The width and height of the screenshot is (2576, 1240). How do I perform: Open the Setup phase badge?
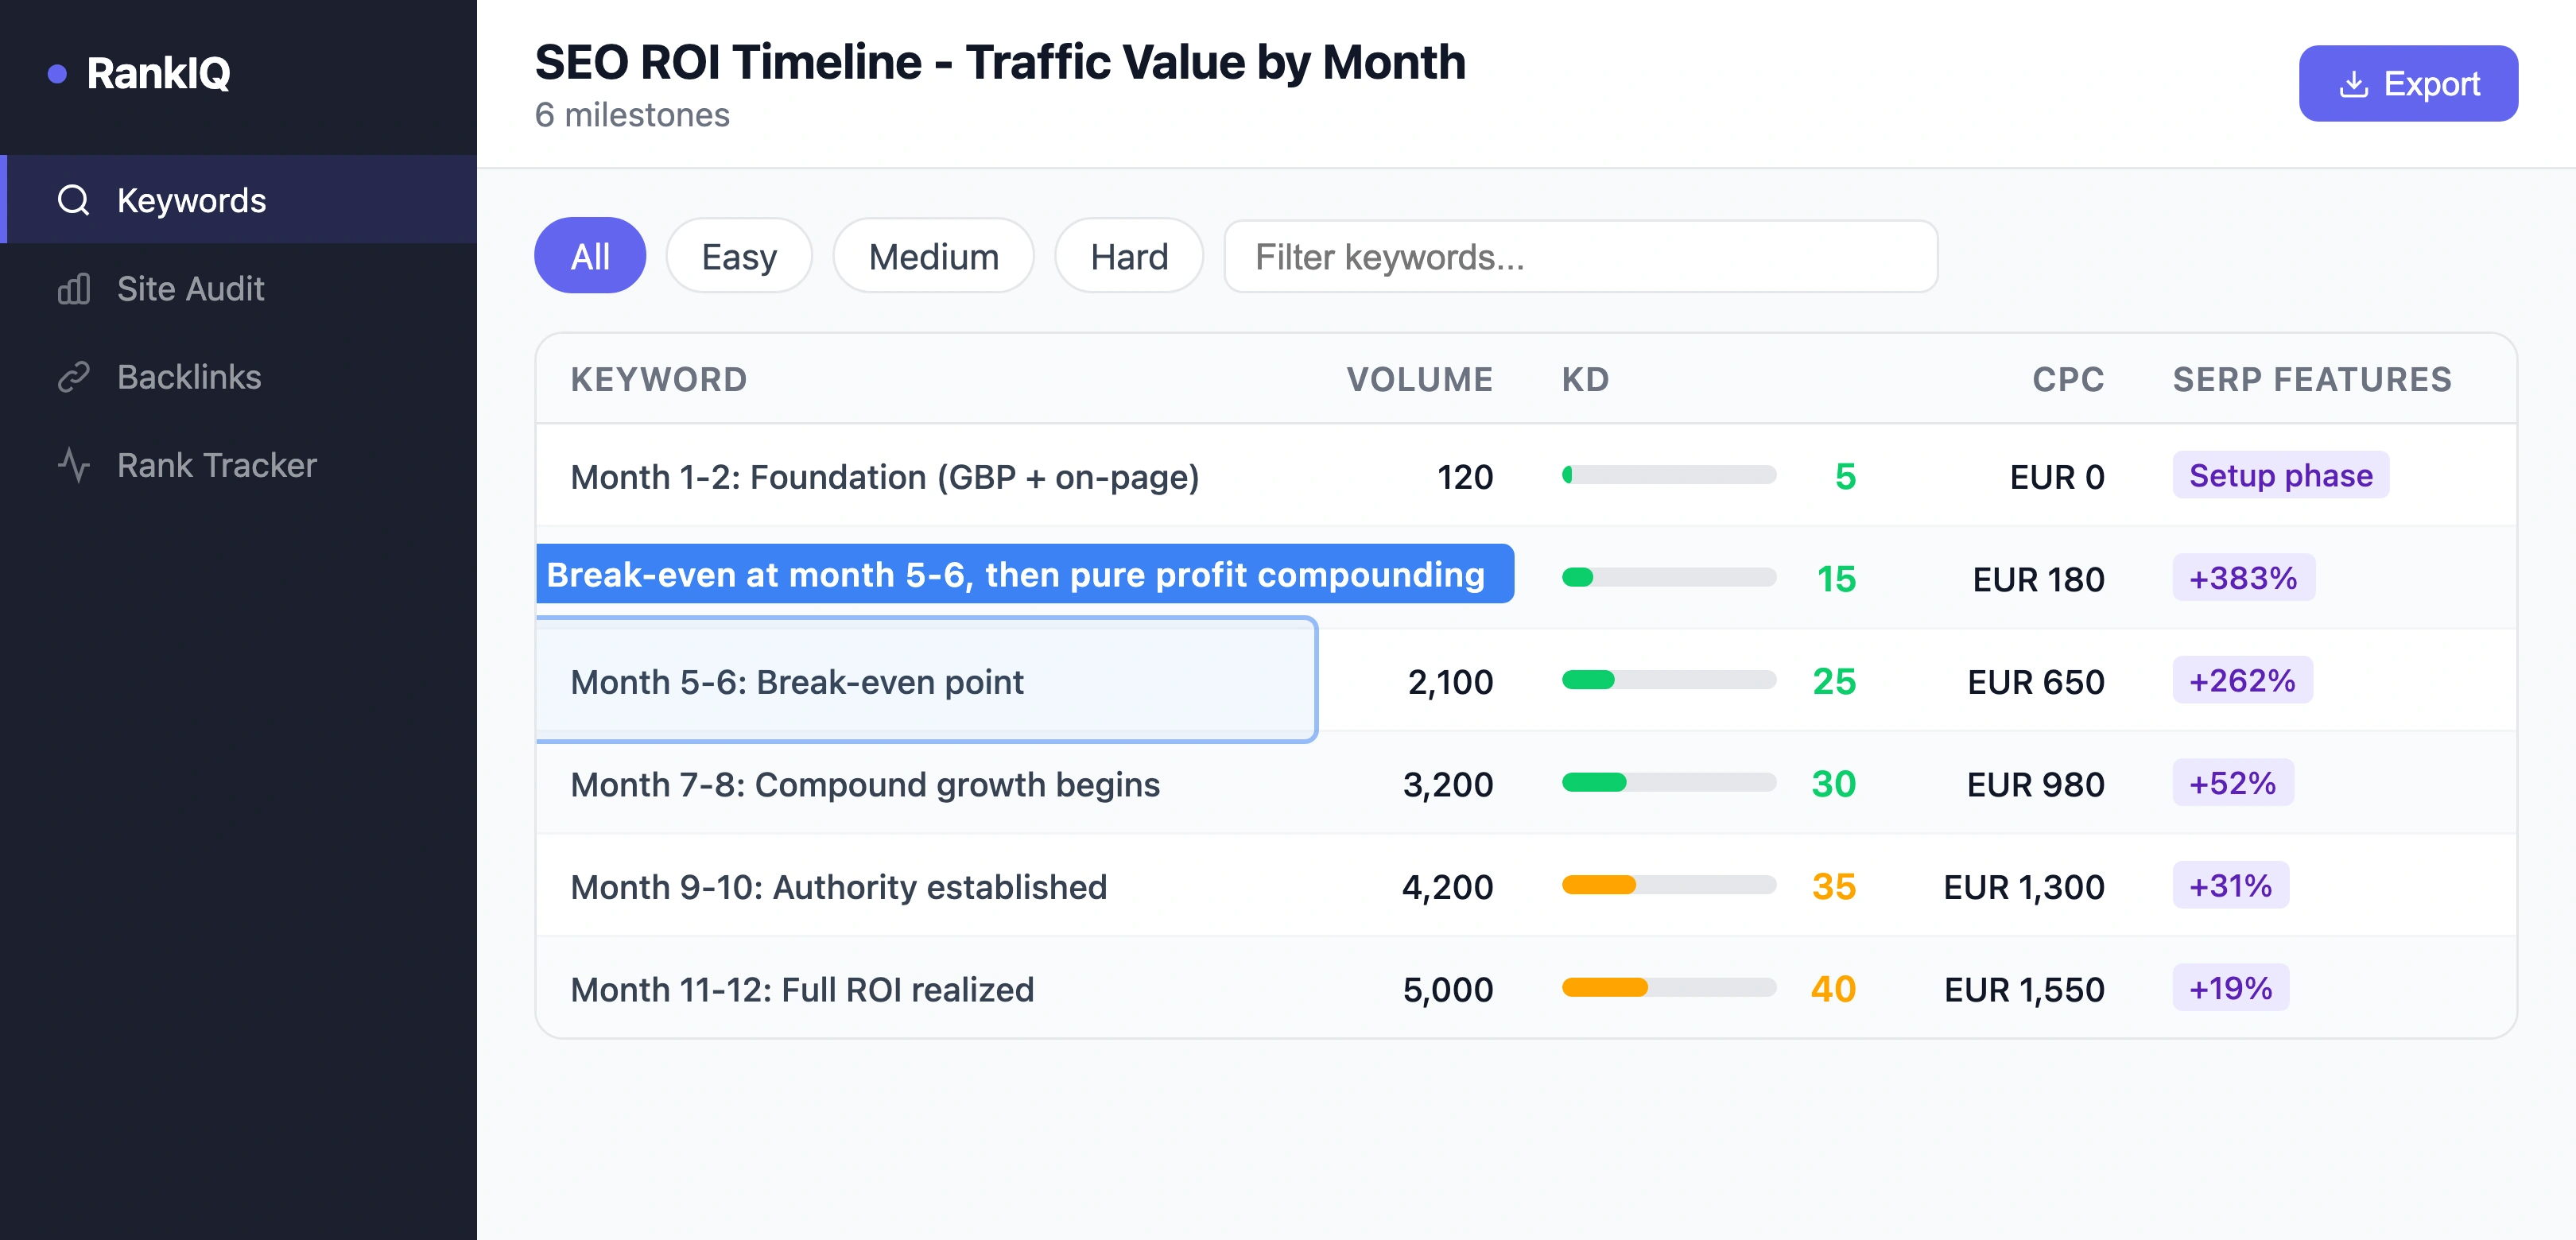(x=2281, y=475)
